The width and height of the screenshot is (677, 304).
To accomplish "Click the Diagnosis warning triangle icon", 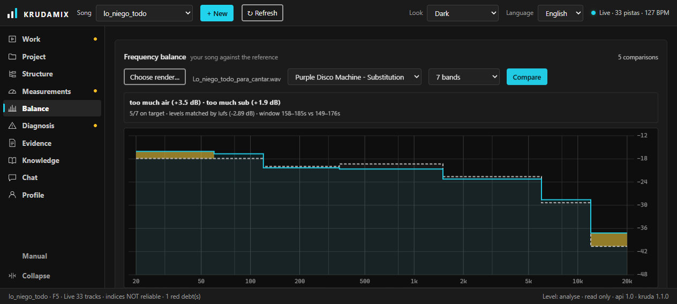I will point(12,126).
